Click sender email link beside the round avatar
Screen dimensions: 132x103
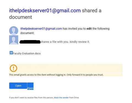[41, 29]
